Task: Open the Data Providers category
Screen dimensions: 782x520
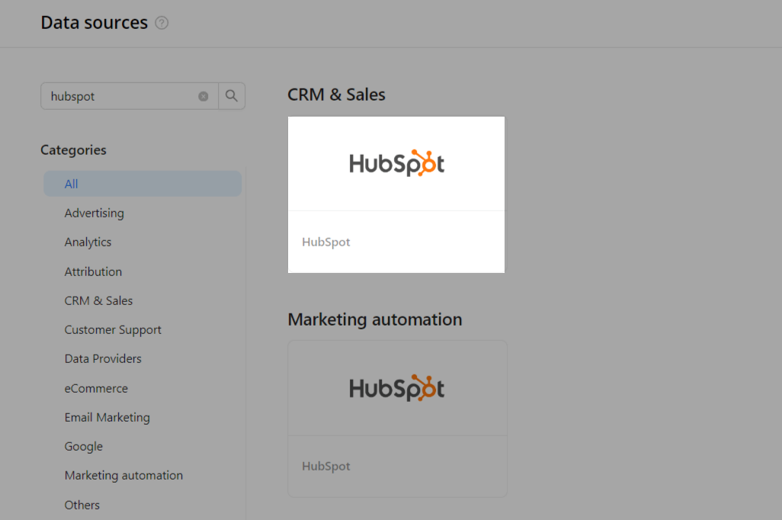Action: 103,359
